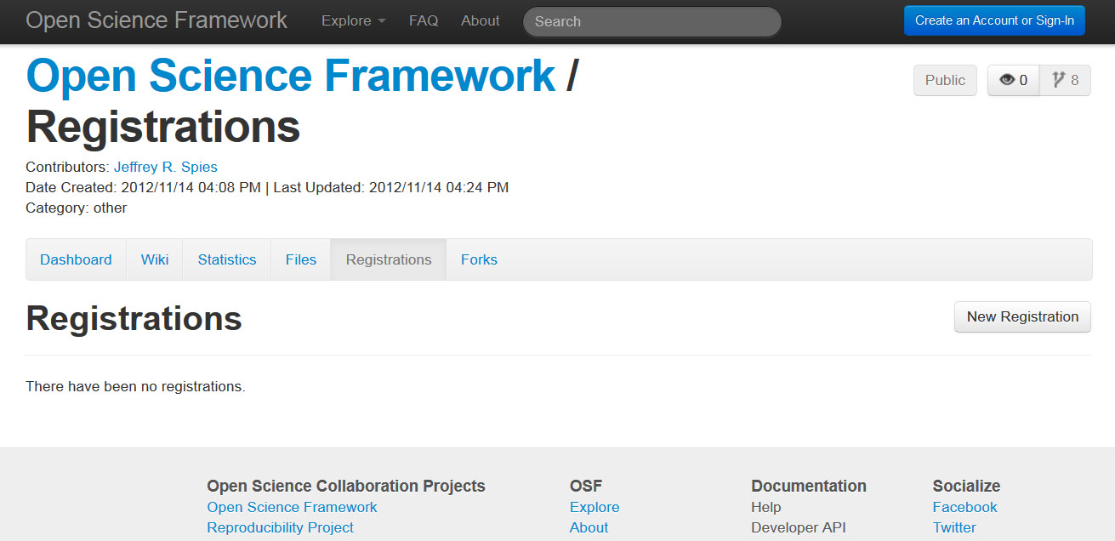This screenshot has height=541, width=1115.
Task: Switch to the Files tab
Action: tap(301, 259)
